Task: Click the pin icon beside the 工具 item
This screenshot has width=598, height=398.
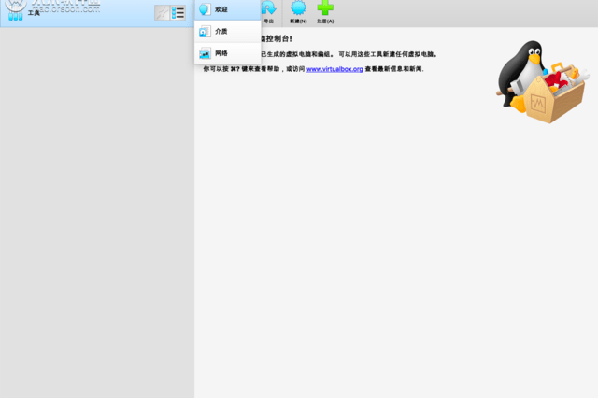Action: (x=162, y=13)
